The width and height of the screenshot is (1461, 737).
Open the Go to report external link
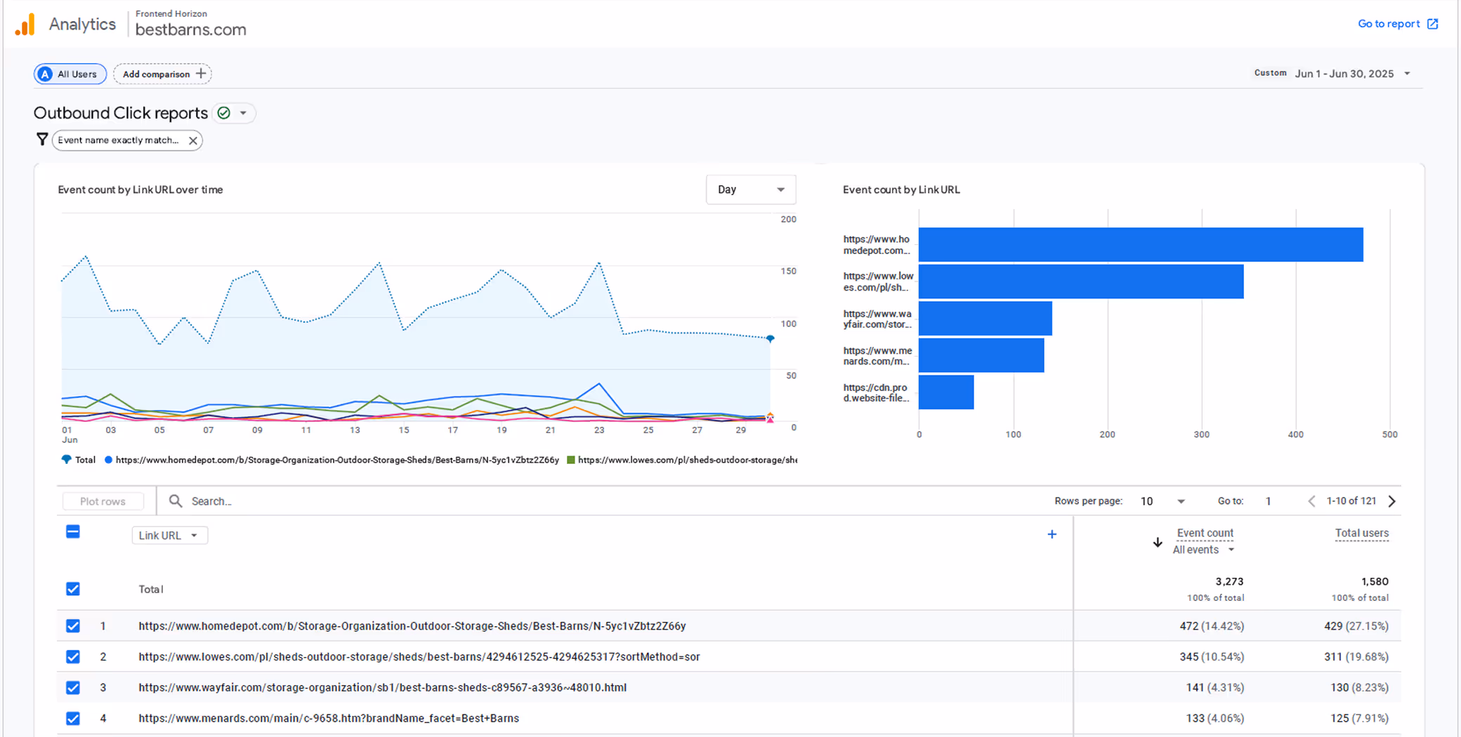(x=1398, y=24)
